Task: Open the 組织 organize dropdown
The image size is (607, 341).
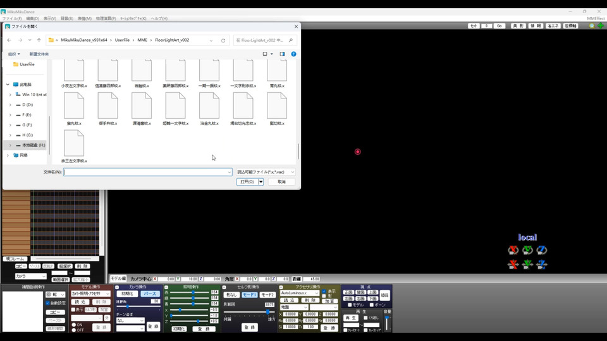Action: coord(14,54)
